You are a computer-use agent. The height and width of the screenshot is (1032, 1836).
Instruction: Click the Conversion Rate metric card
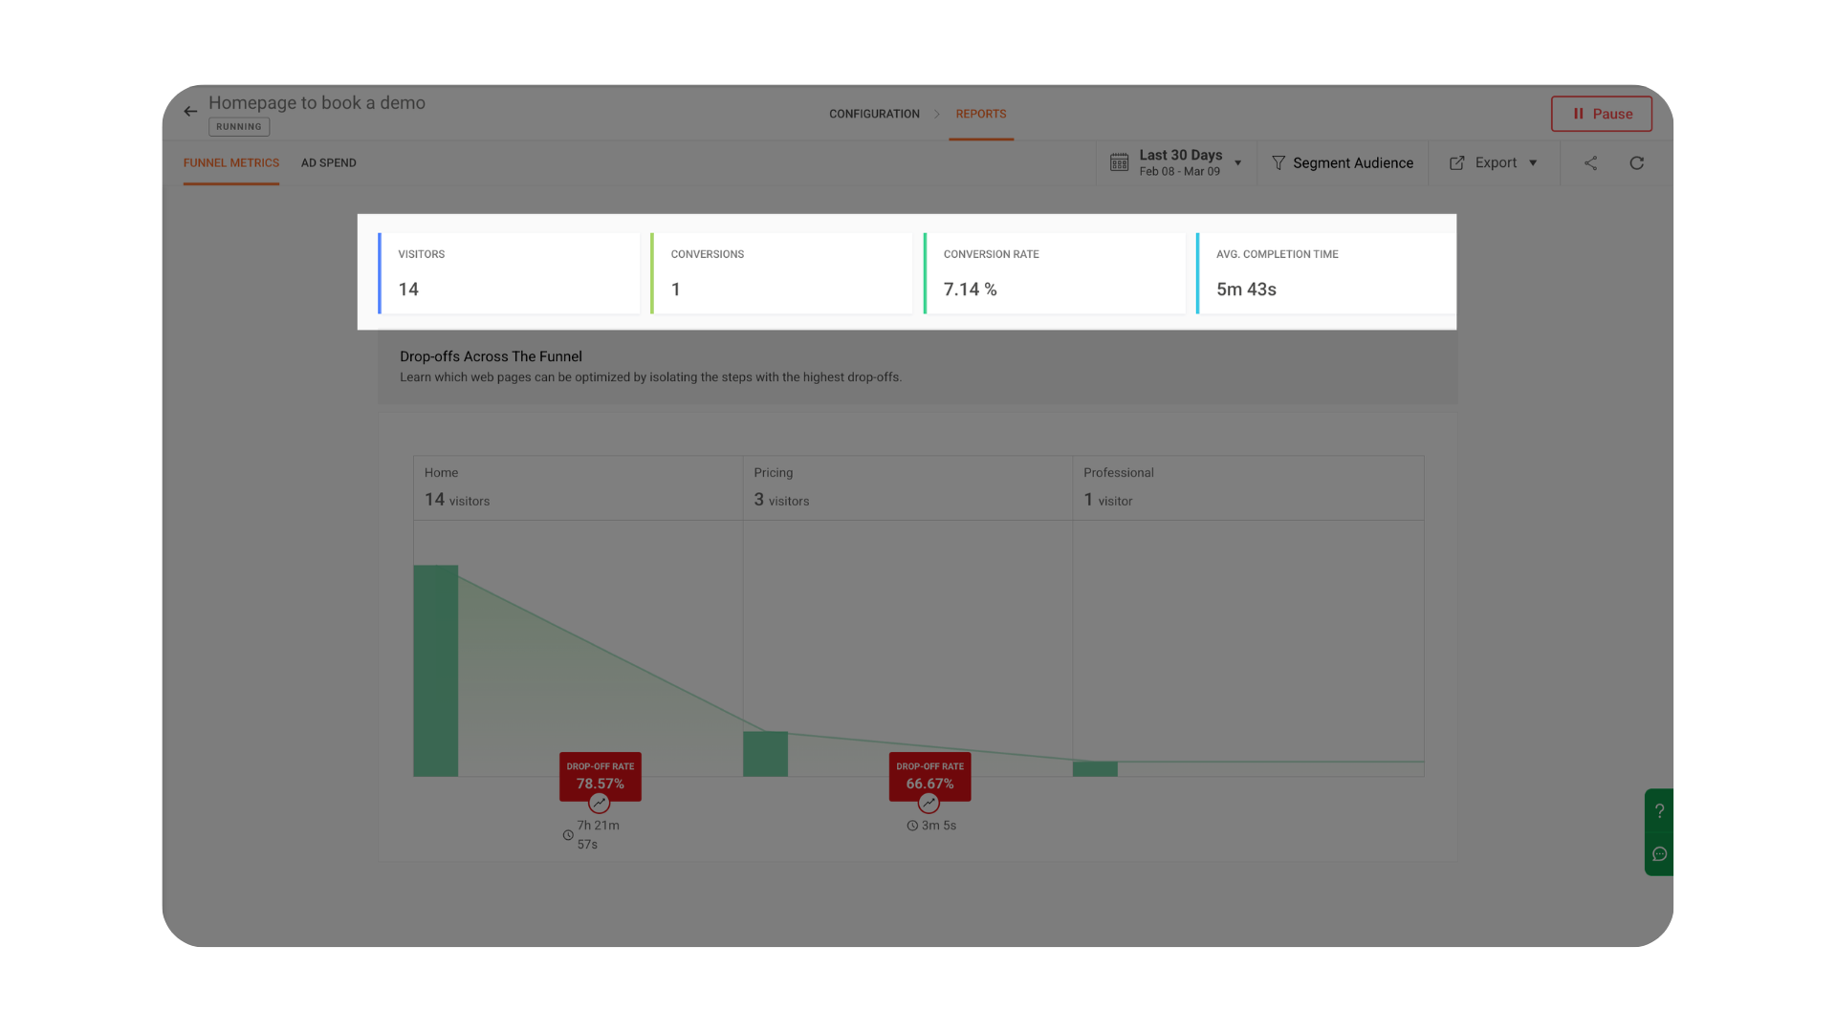click(1054, 273)
